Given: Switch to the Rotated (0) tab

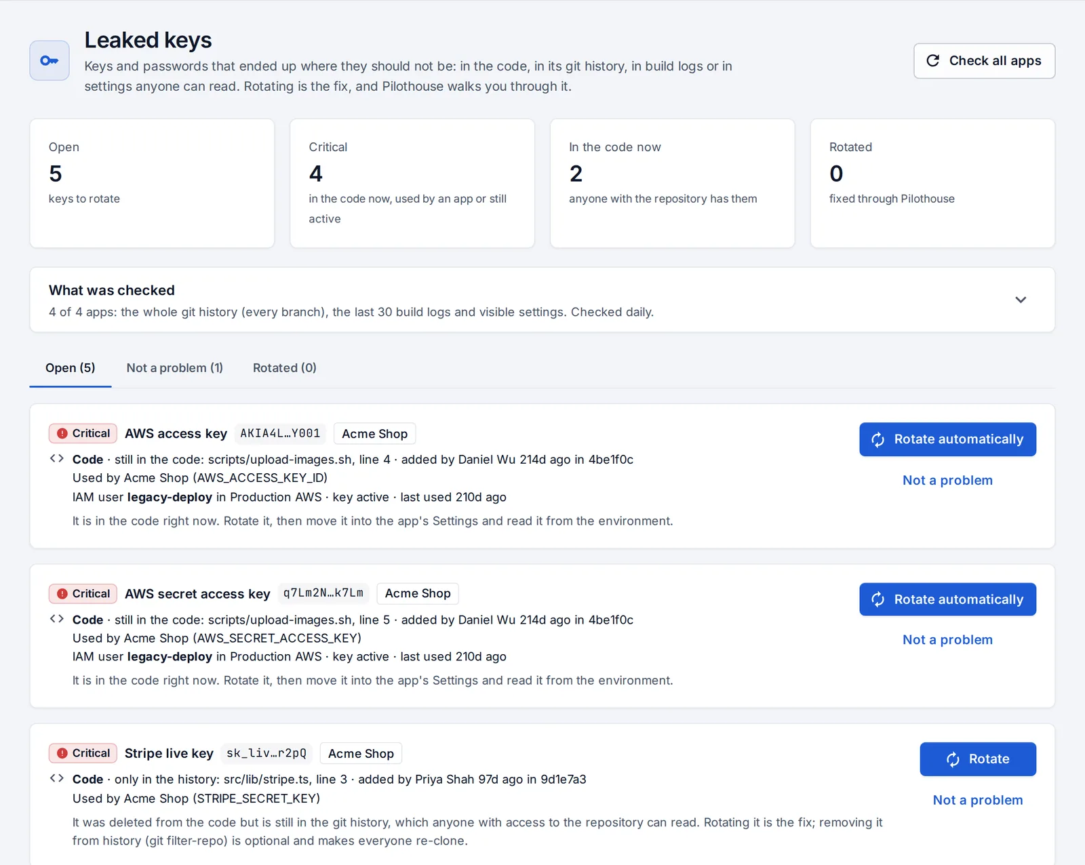Looking at the screenshot, I should coord(285,367).
